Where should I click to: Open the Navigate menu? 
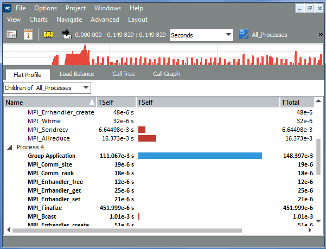click(69, 20)
